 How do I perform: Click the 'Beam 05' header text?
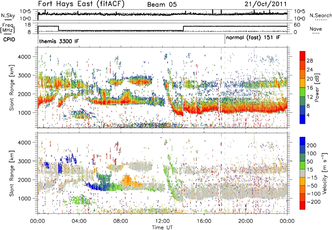[162, 5]
